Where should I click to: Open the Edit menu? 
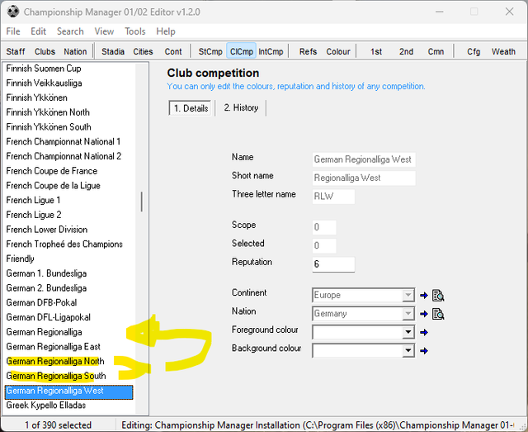tap(39, 31)
